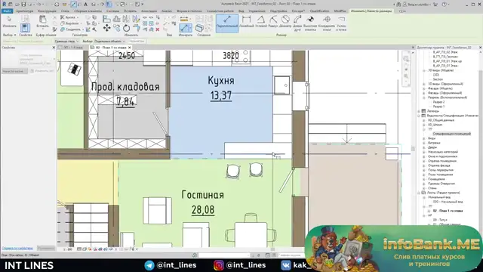
Task: Switch to the Аннотации ribbon tab
Action: [149, 11]
